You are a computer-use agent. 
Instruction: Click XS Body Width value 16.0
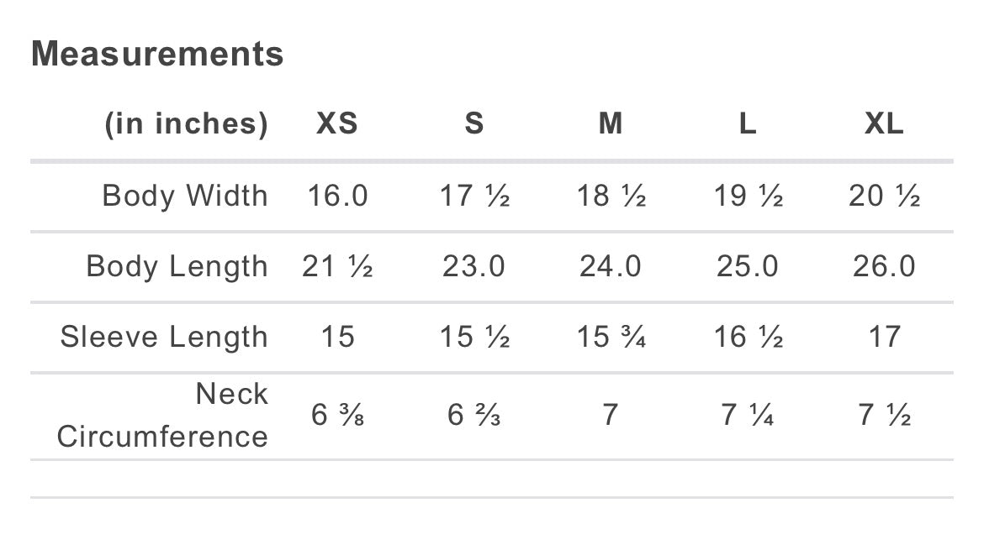(x=337, y=196)
